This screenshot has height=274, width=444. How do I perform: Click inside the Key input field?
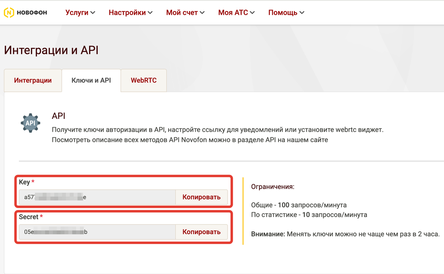[97, 197]
